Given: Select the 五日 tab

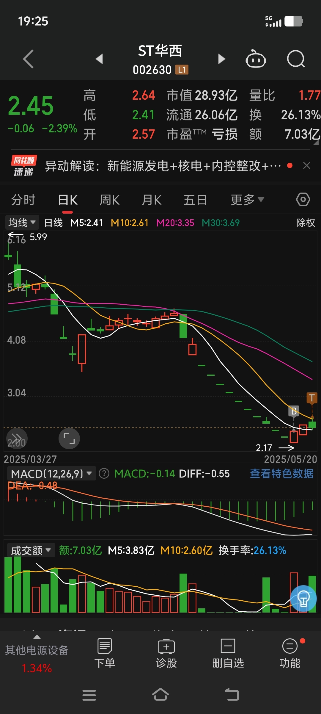Looking at the screenshot, I should (x=195, y=200).
